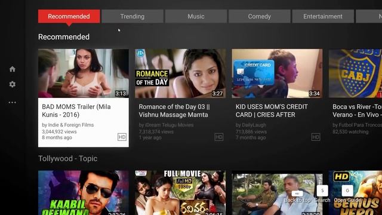Click the 3:34 duration label

pyautogui.click(x=315, y=94)
